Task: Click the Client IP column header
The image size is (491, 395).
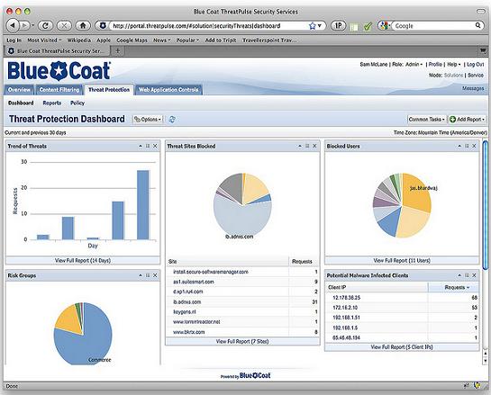Action: (377, 287)
